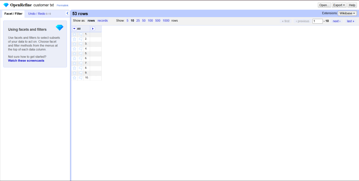
Task: Toggle the flag on row 9
Action: point(80,73)
